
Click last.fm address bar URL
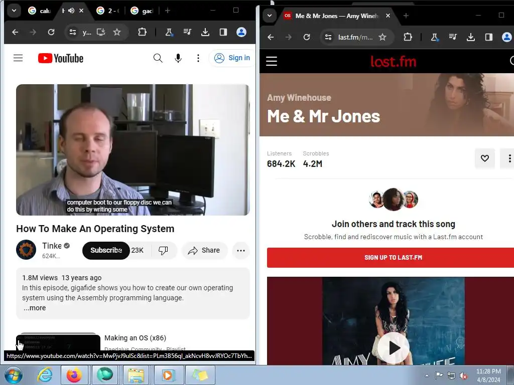tap(355, 37)
